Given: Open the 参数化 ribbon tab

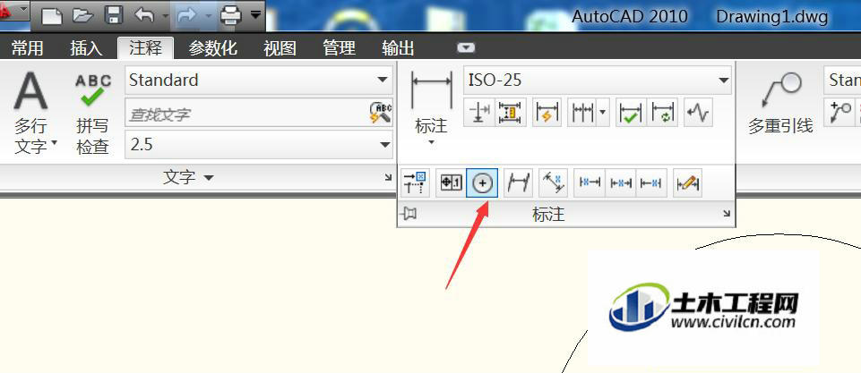Looking at the screenshot, I should click(x=212, y=48).
